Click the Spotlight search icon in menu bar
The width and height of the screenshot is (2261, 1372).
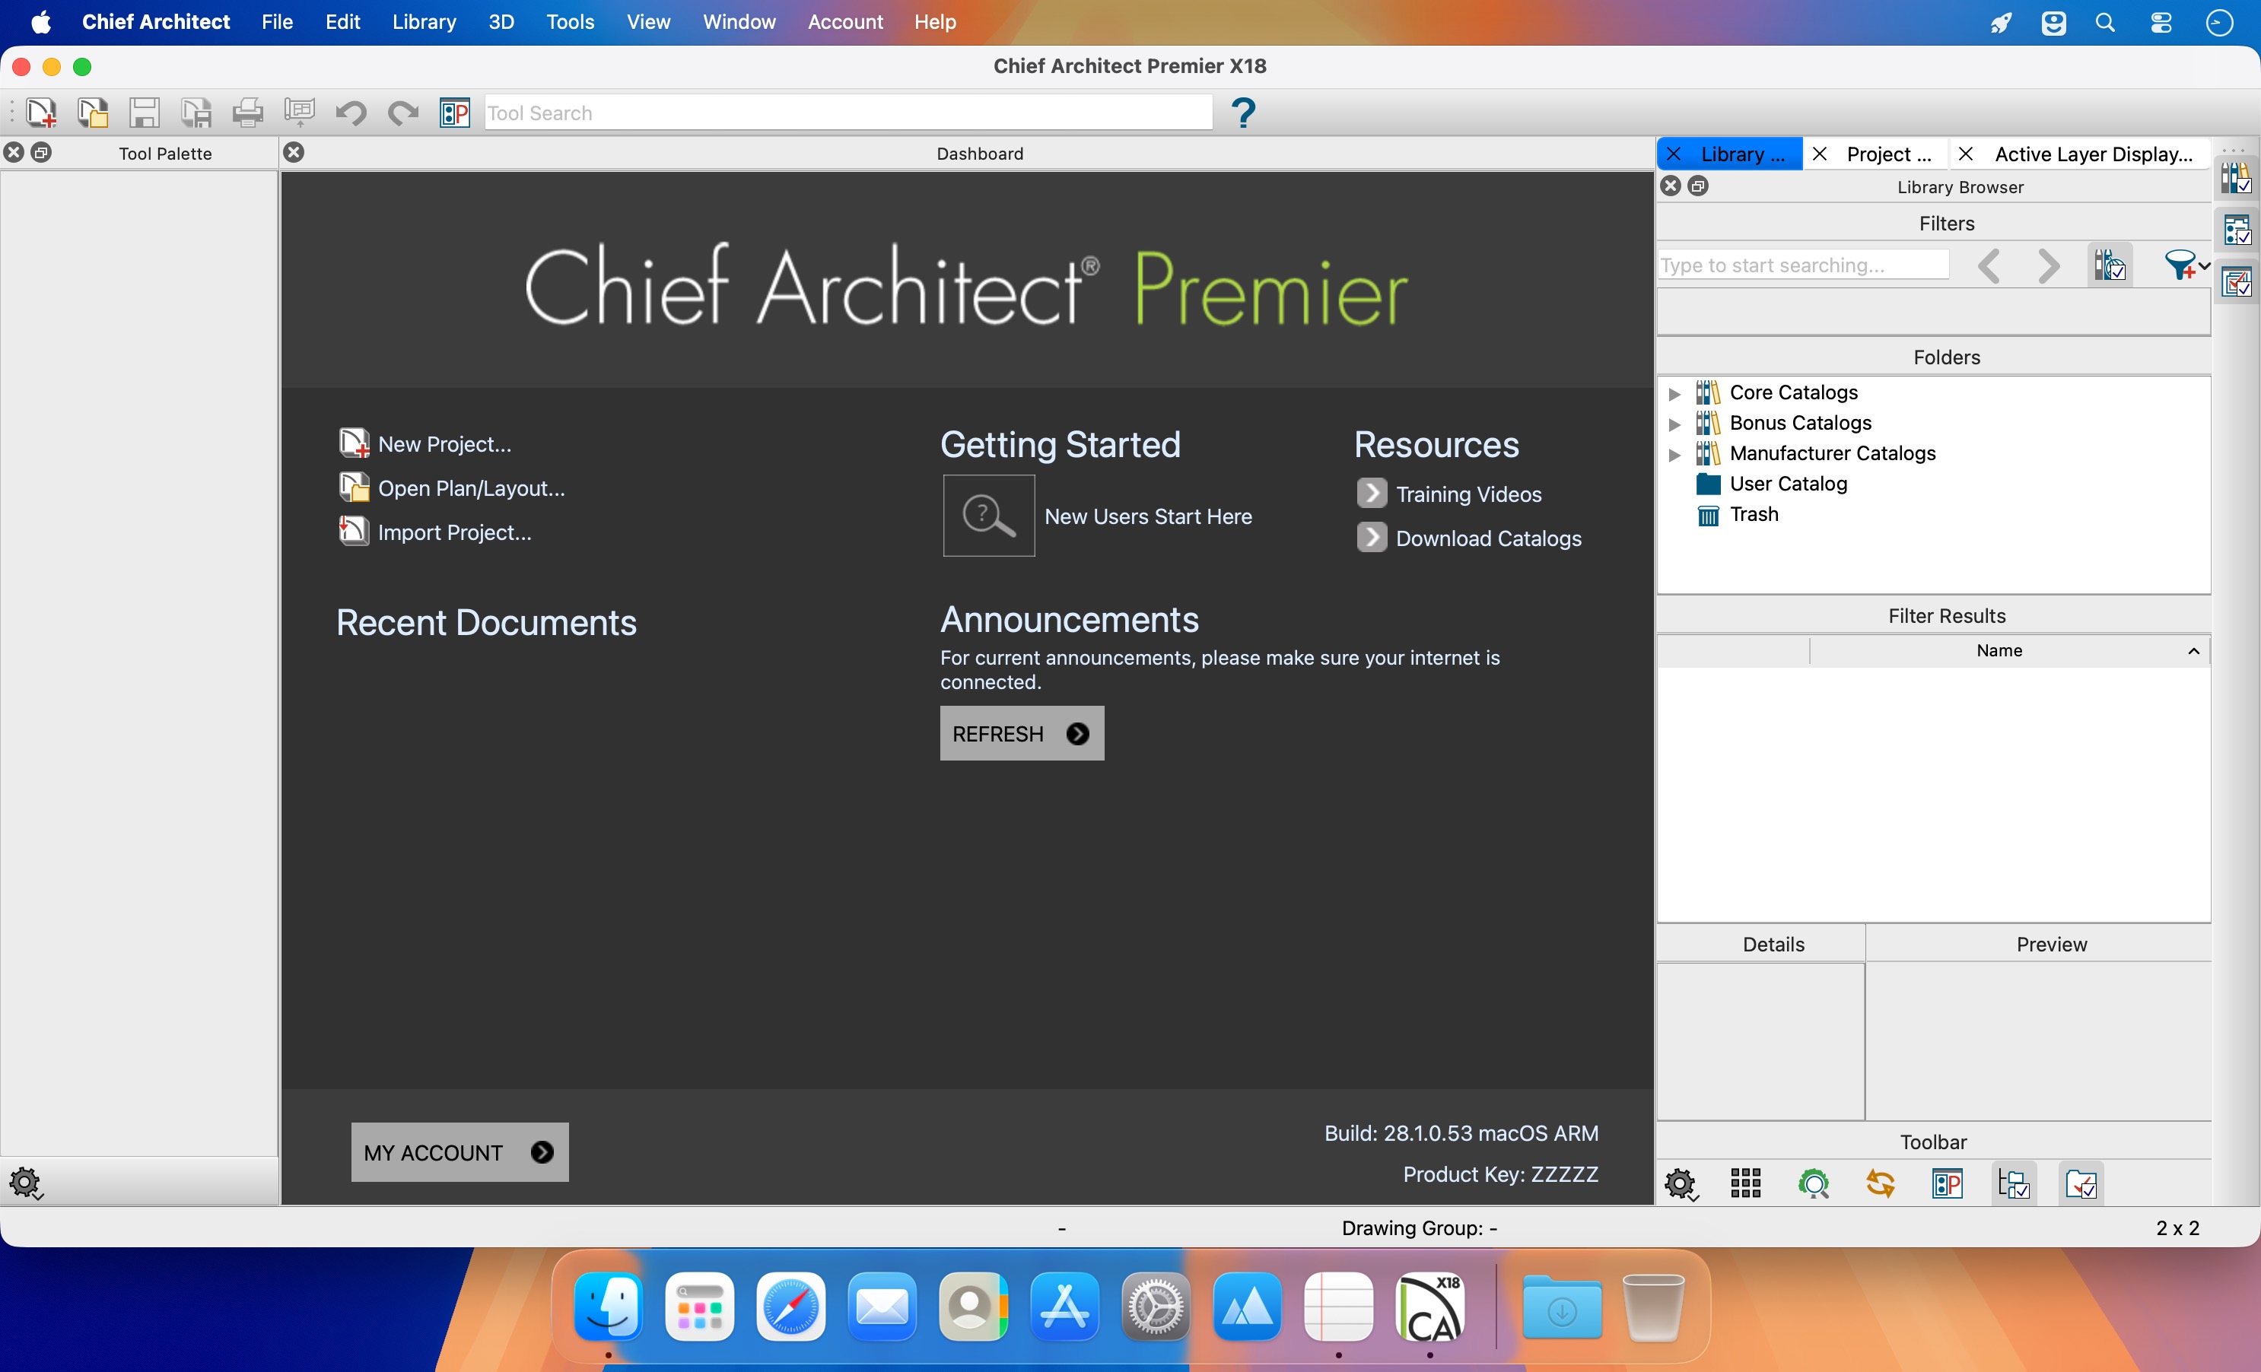[x=2106, y=22]
